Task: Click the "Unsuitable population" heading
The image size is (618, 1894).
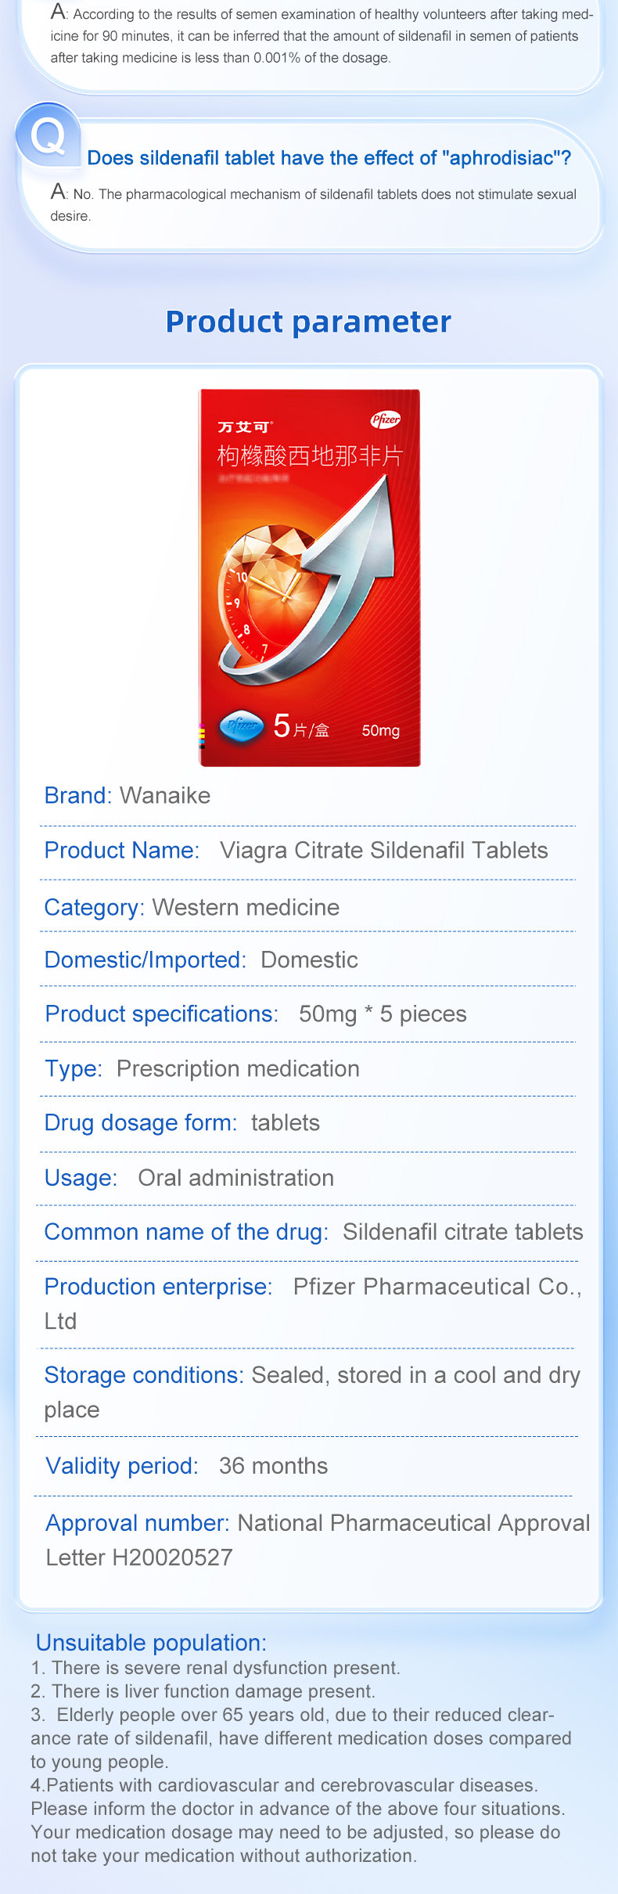Action: (x=151, y=1643)
